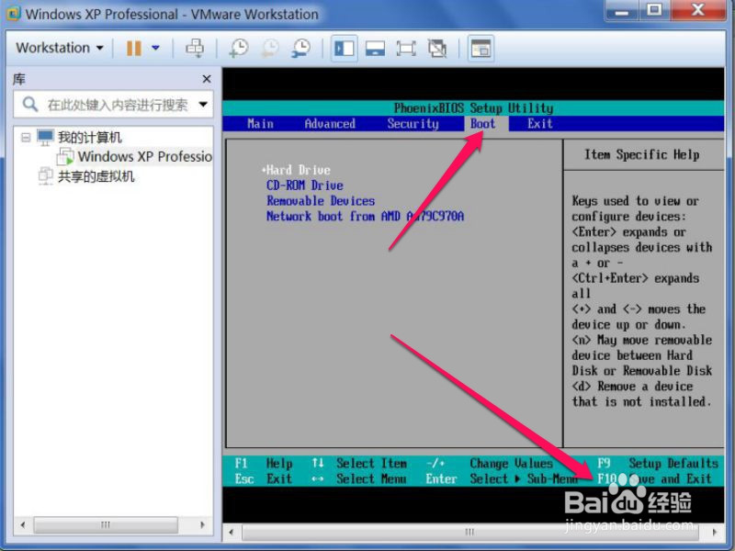Click the Item Specific Help heading
Screen dimensions: 735x551
coord(641,154)
